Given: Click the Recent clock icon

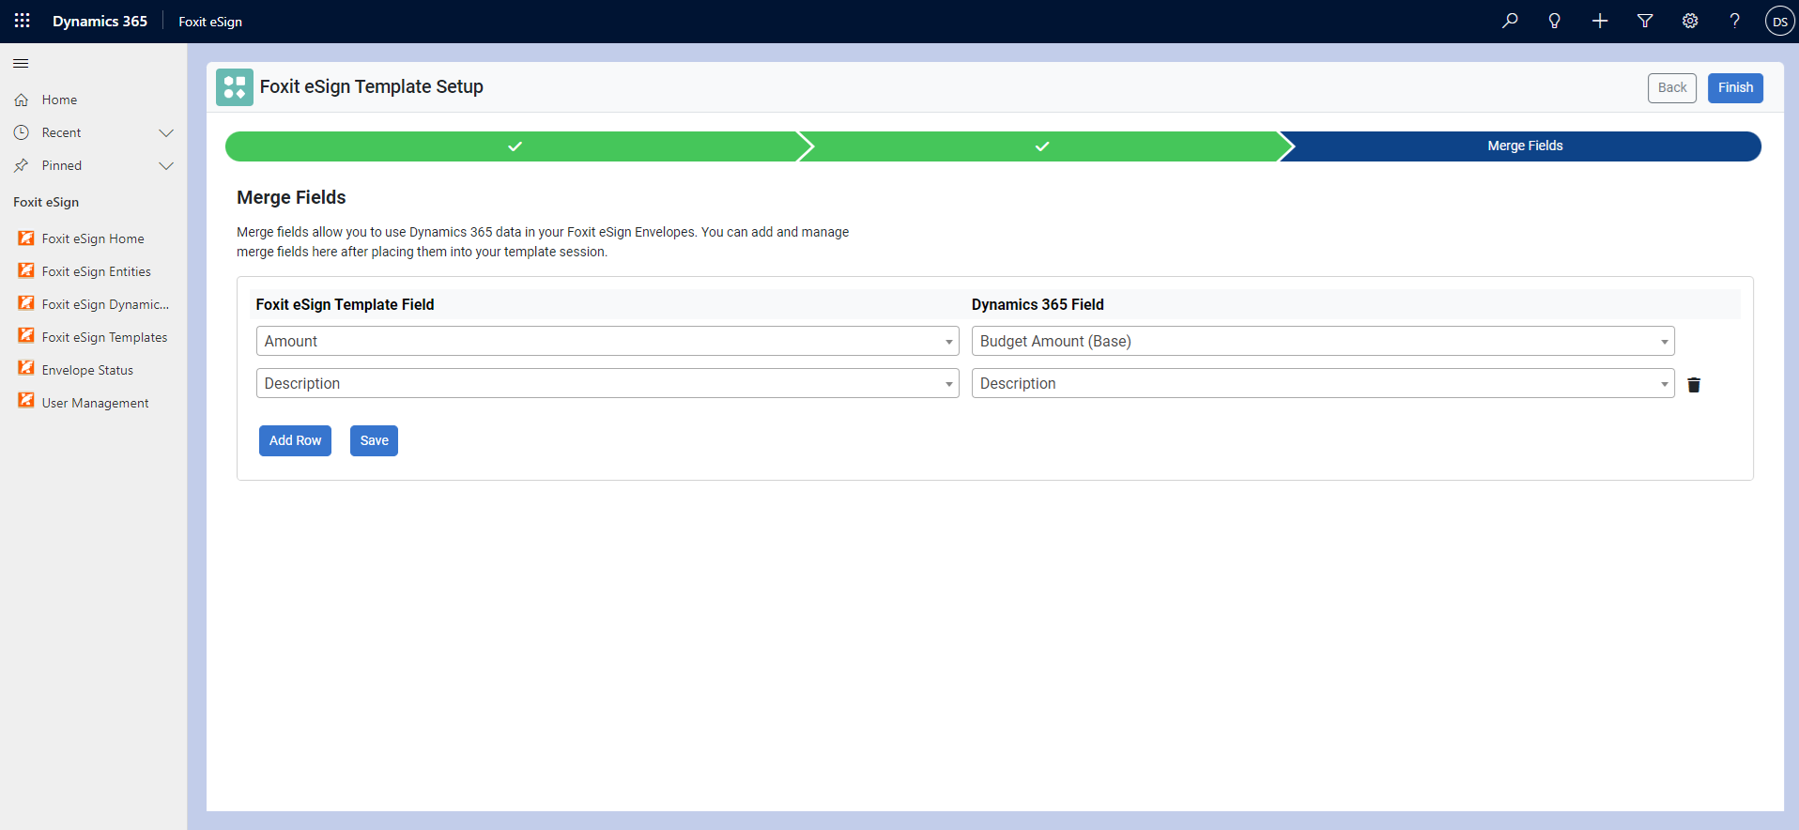Looking at the screenshot, I should click(x=22, y=132).
